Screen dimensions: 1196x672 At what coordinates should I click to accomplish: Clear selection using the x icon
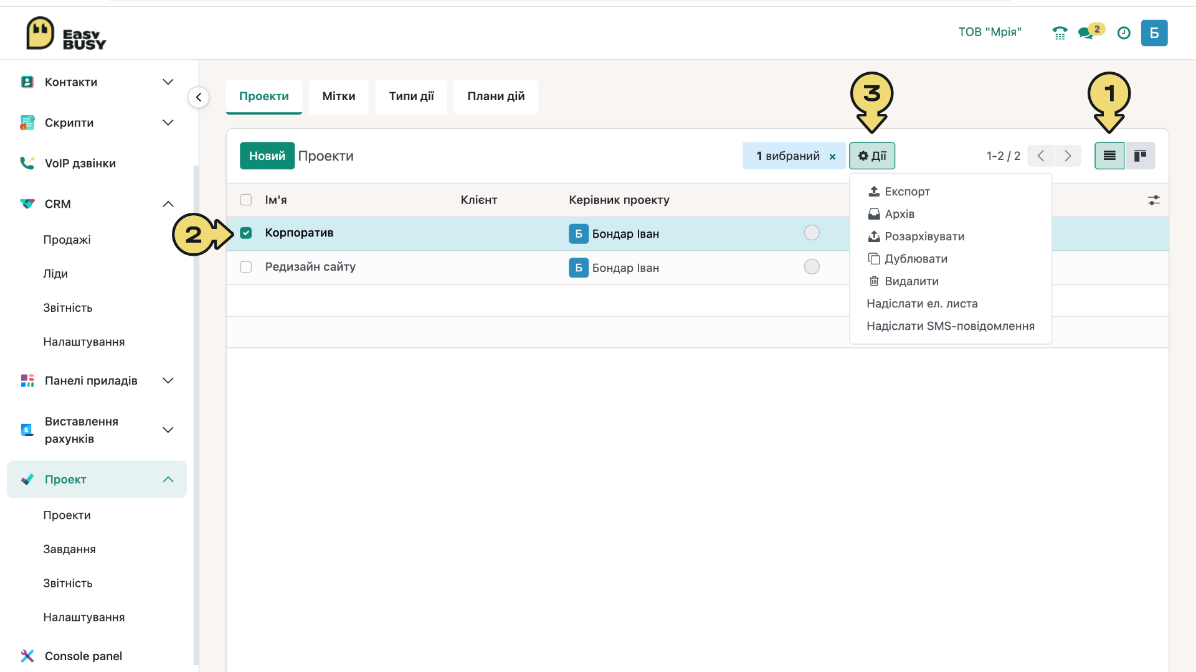[x=832, y=157]
